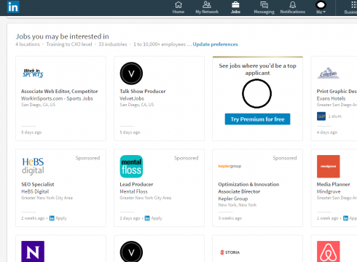Click LinkedIn Apply icon on Lead Producer
Image resolution: width=357 pixels, height=262 pixels.
pos(147,218)
